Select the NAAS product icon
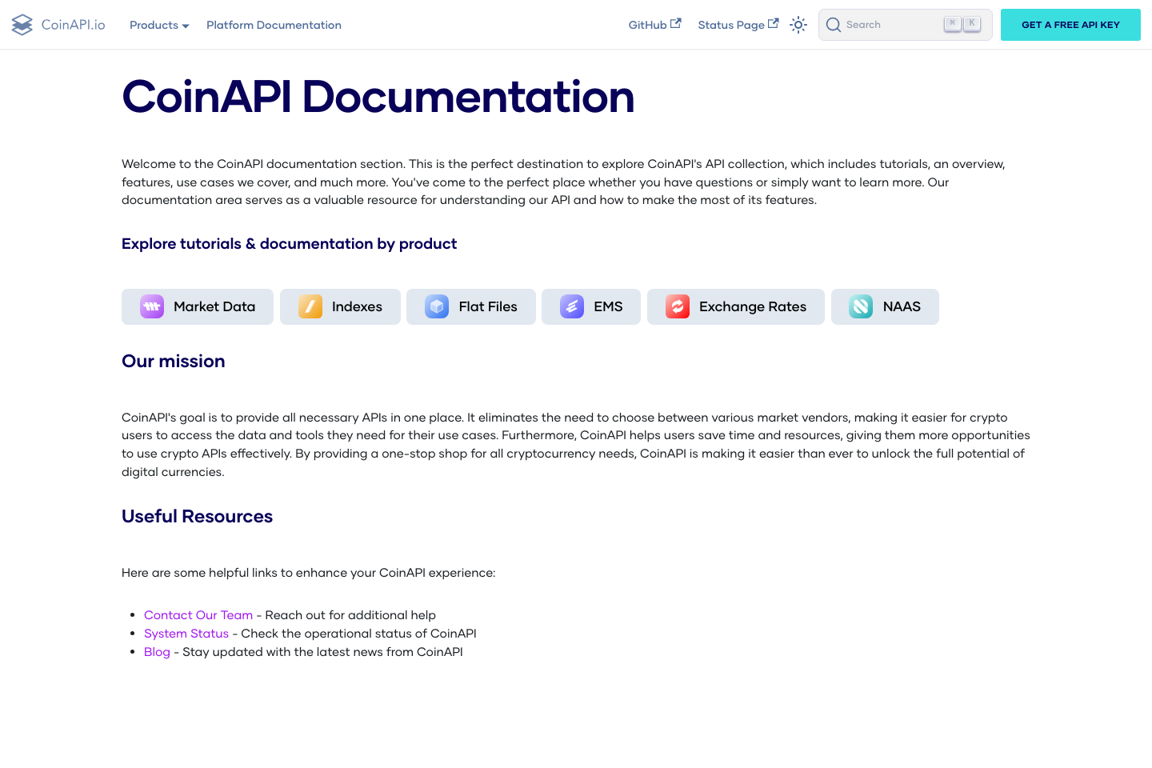 860,306
